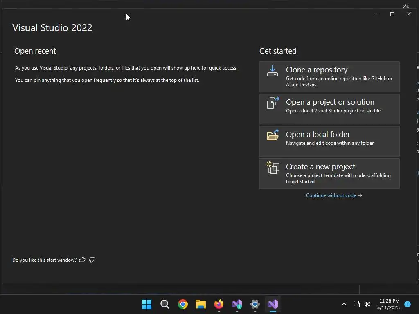The width and height of the screenshot is (419, 314).
Task: Open the volume tray icon
Action: pos(367,304)
